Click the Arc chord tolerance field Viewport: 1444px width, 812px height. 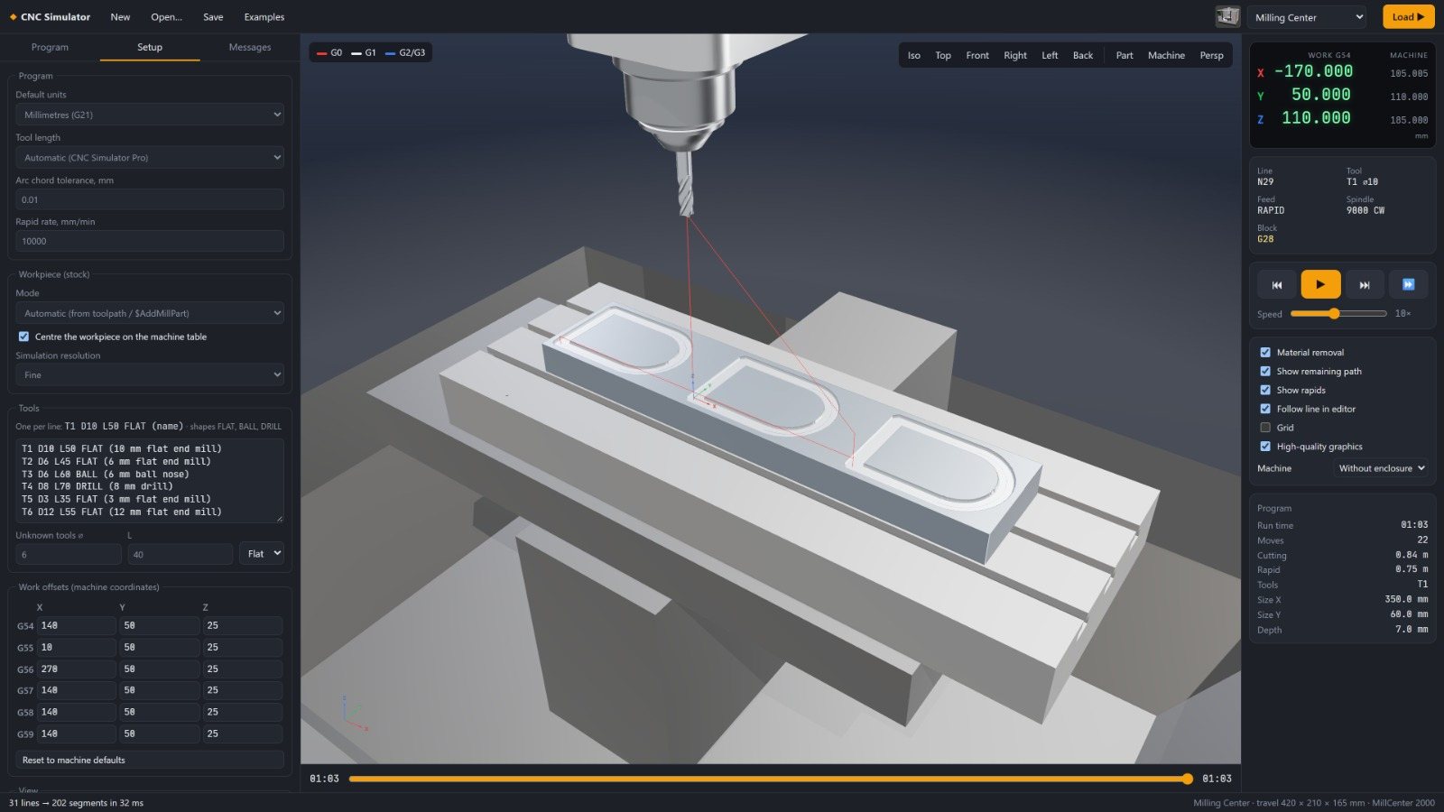150,199
